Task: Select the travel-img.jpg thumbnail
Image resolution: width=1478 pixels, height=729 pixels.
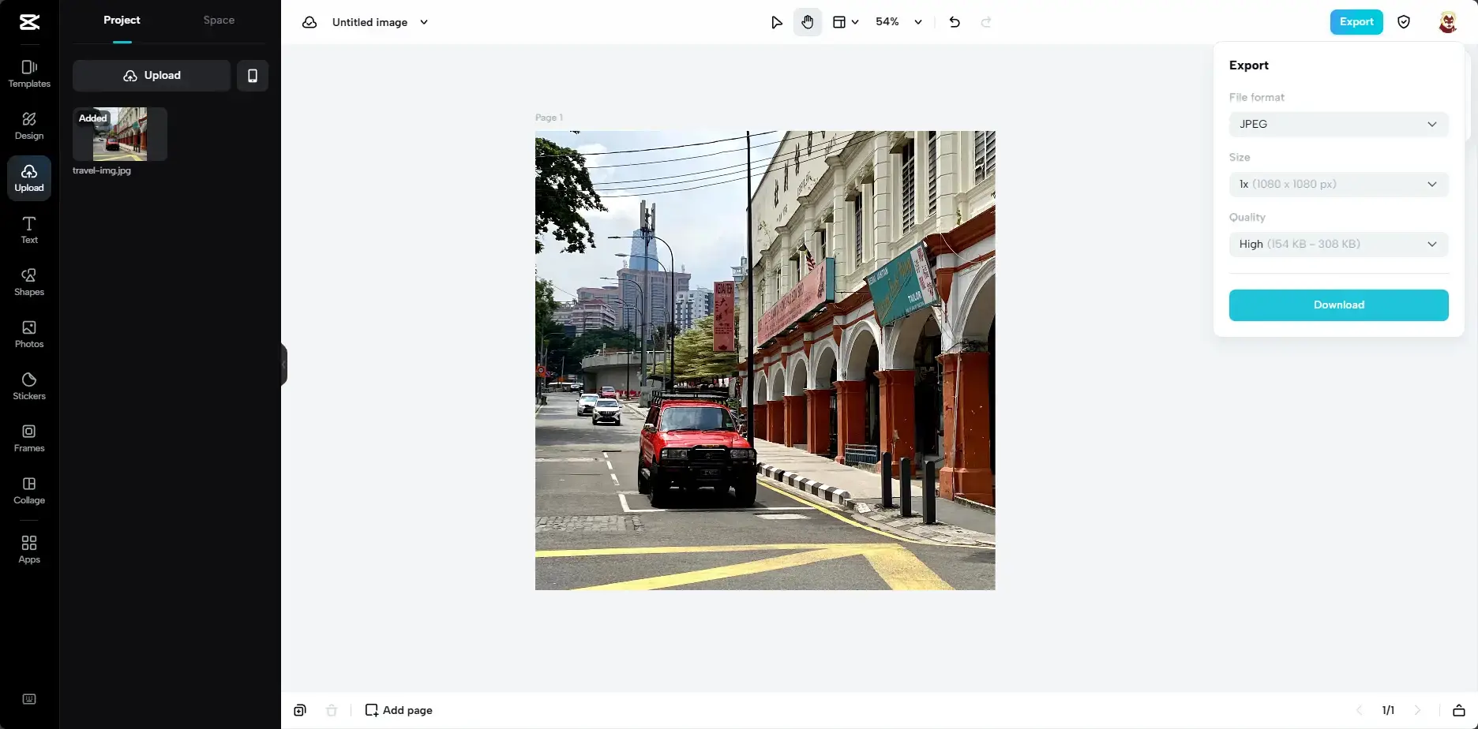Action: pos(118,134)
